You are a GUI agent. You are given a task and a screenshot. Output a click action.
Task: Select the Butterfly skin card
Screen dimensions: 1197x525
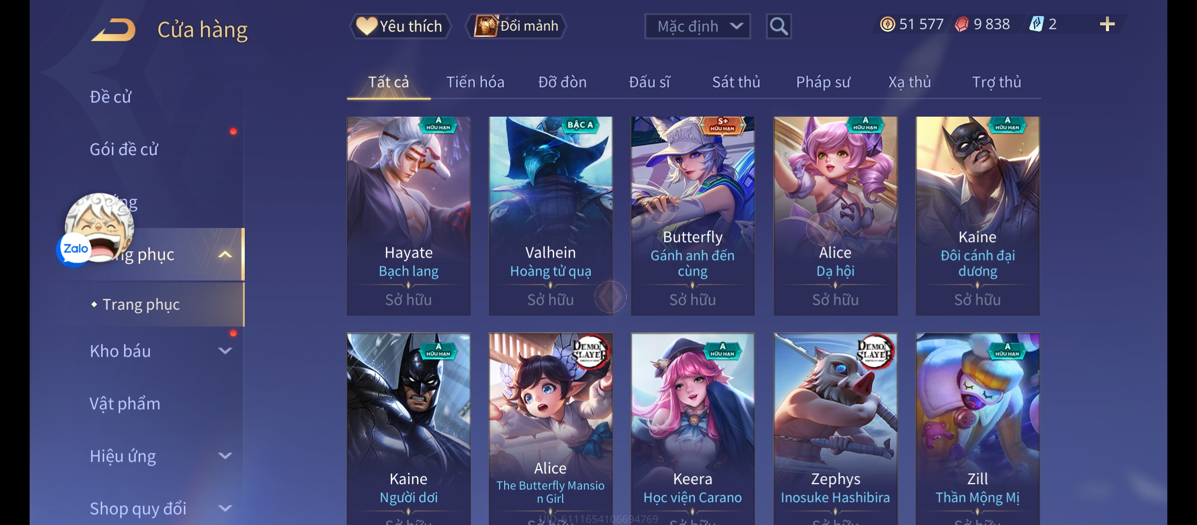693,216
